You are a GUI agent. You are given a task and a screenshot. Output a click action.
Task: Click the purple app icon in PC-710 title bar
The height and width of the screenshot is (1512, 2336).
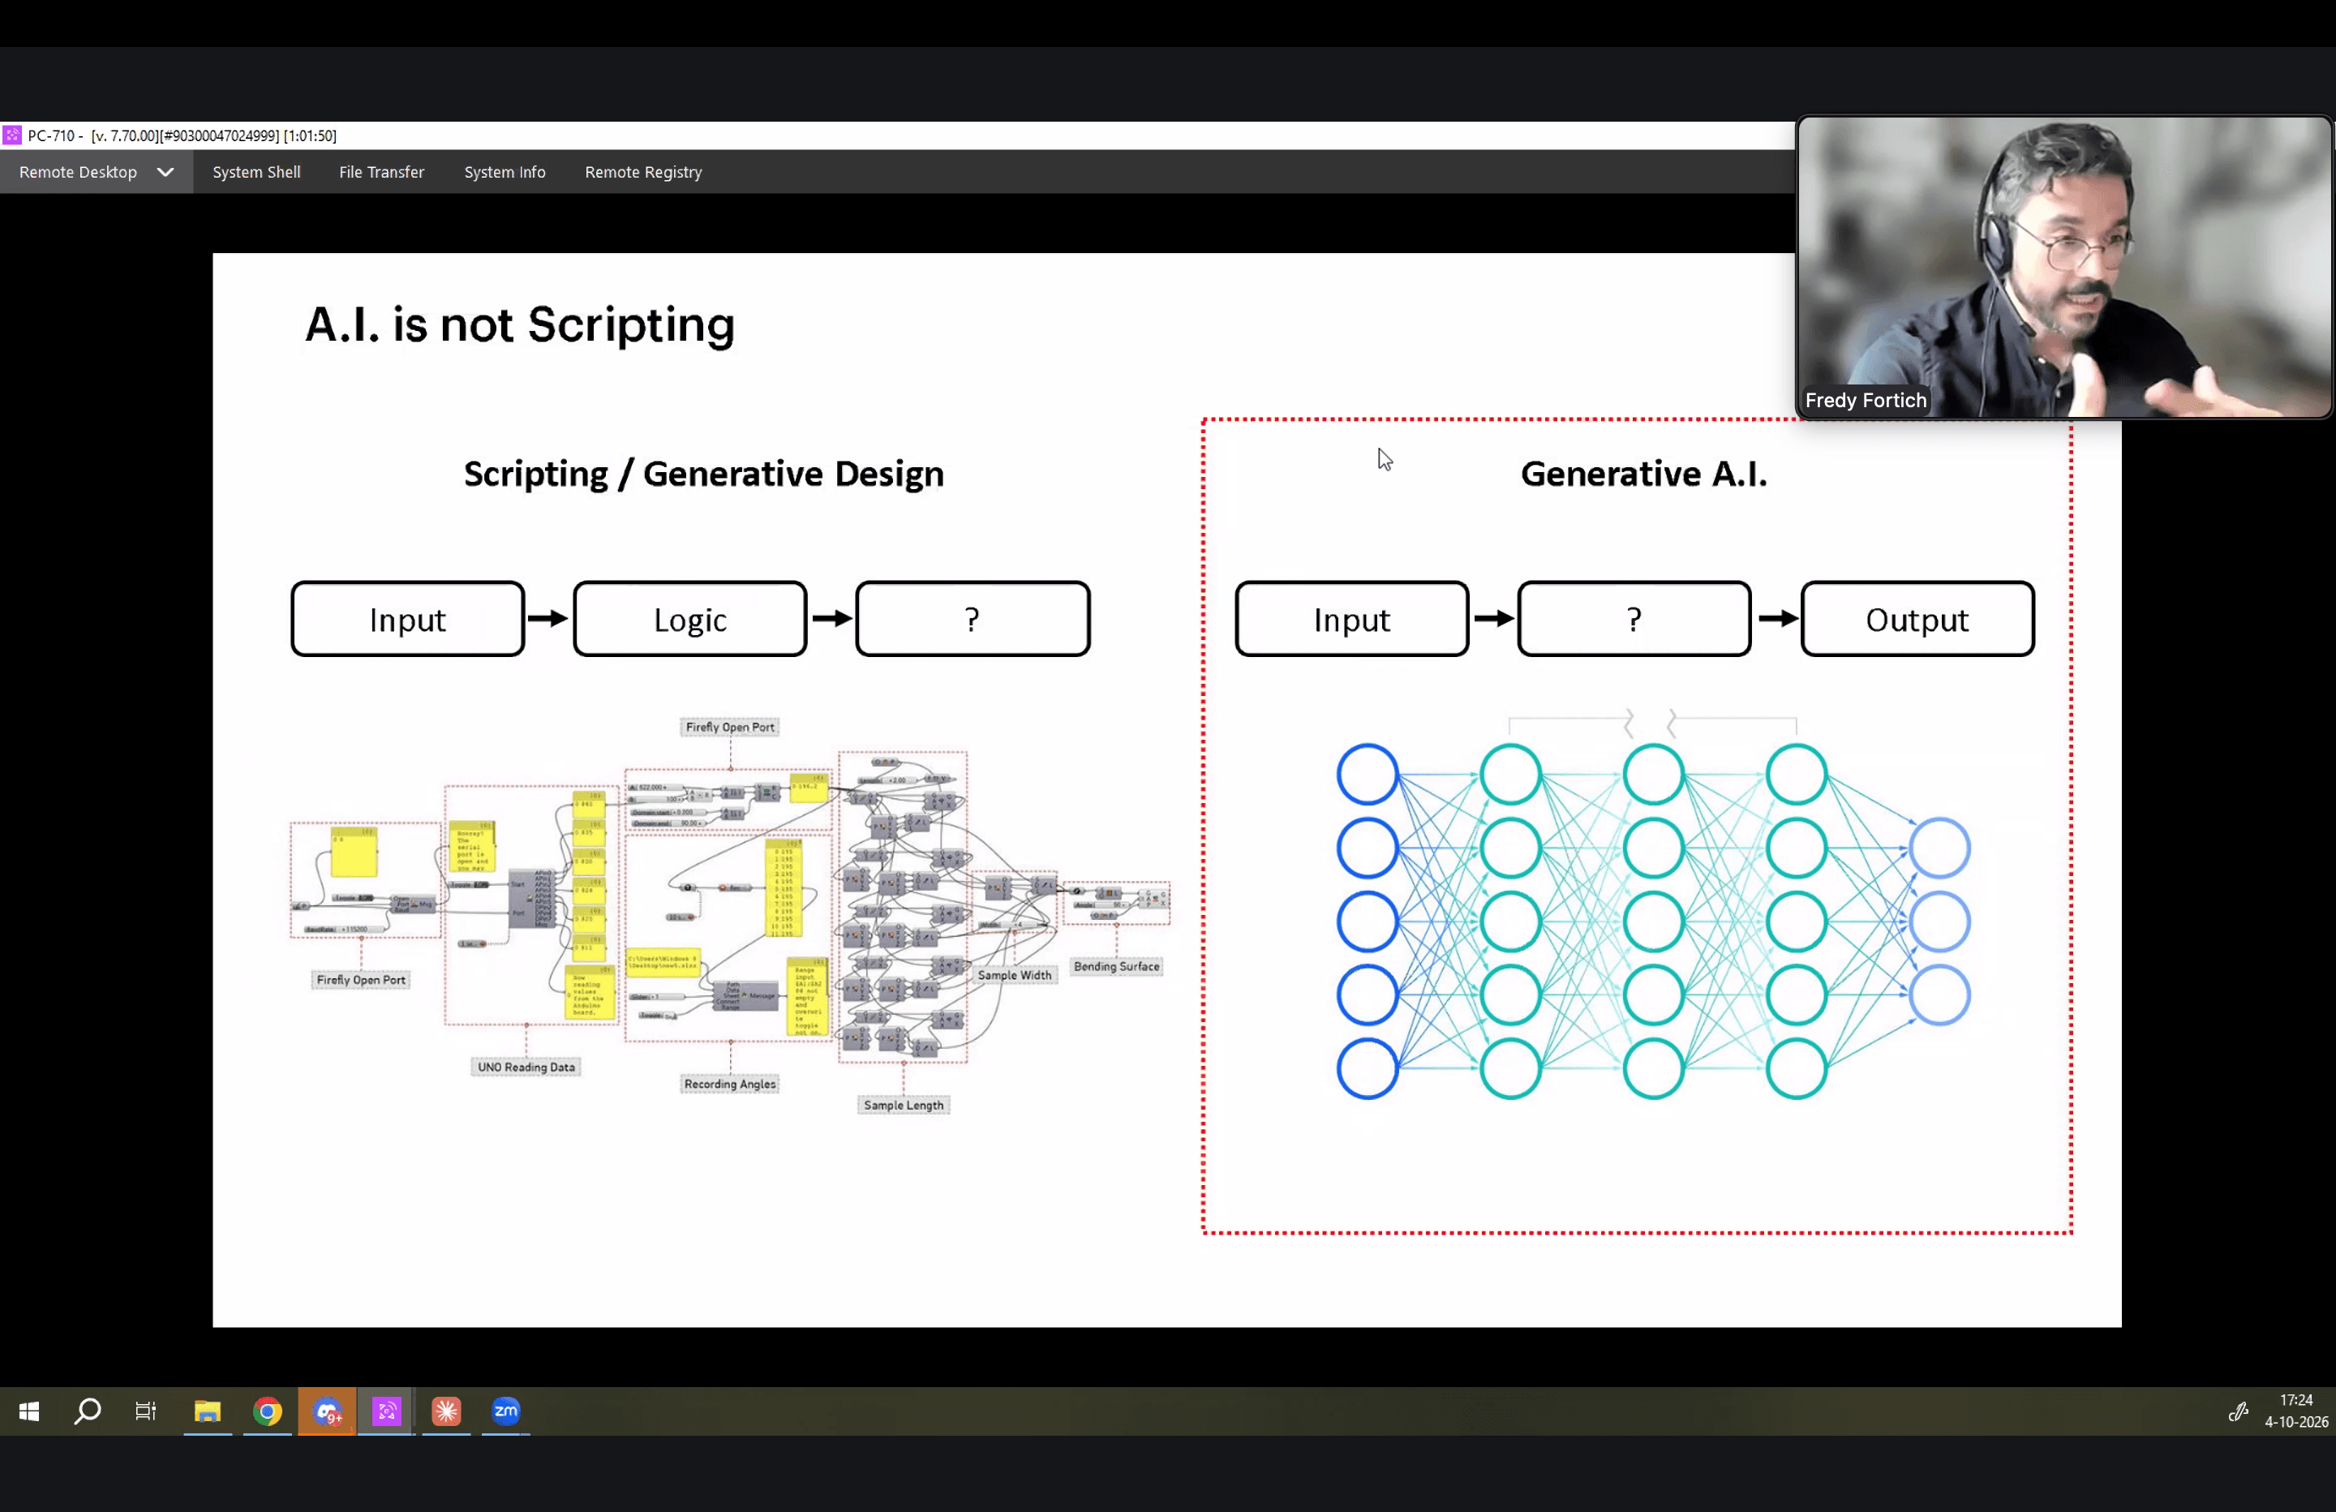12,135
